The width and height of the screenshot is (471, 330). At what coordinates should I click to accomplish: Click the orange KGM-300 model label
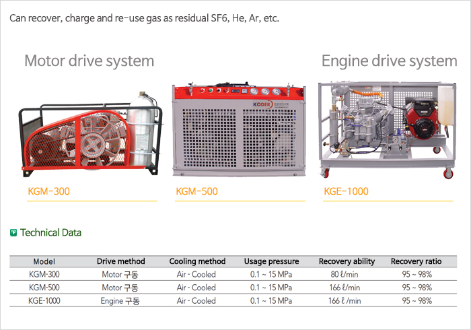click(x=48, y=191)
